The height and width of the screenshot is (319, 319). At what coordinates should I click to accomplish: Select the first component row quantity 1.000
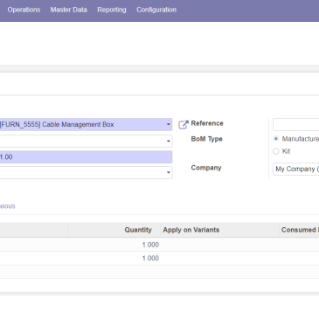tap(150, 245)
